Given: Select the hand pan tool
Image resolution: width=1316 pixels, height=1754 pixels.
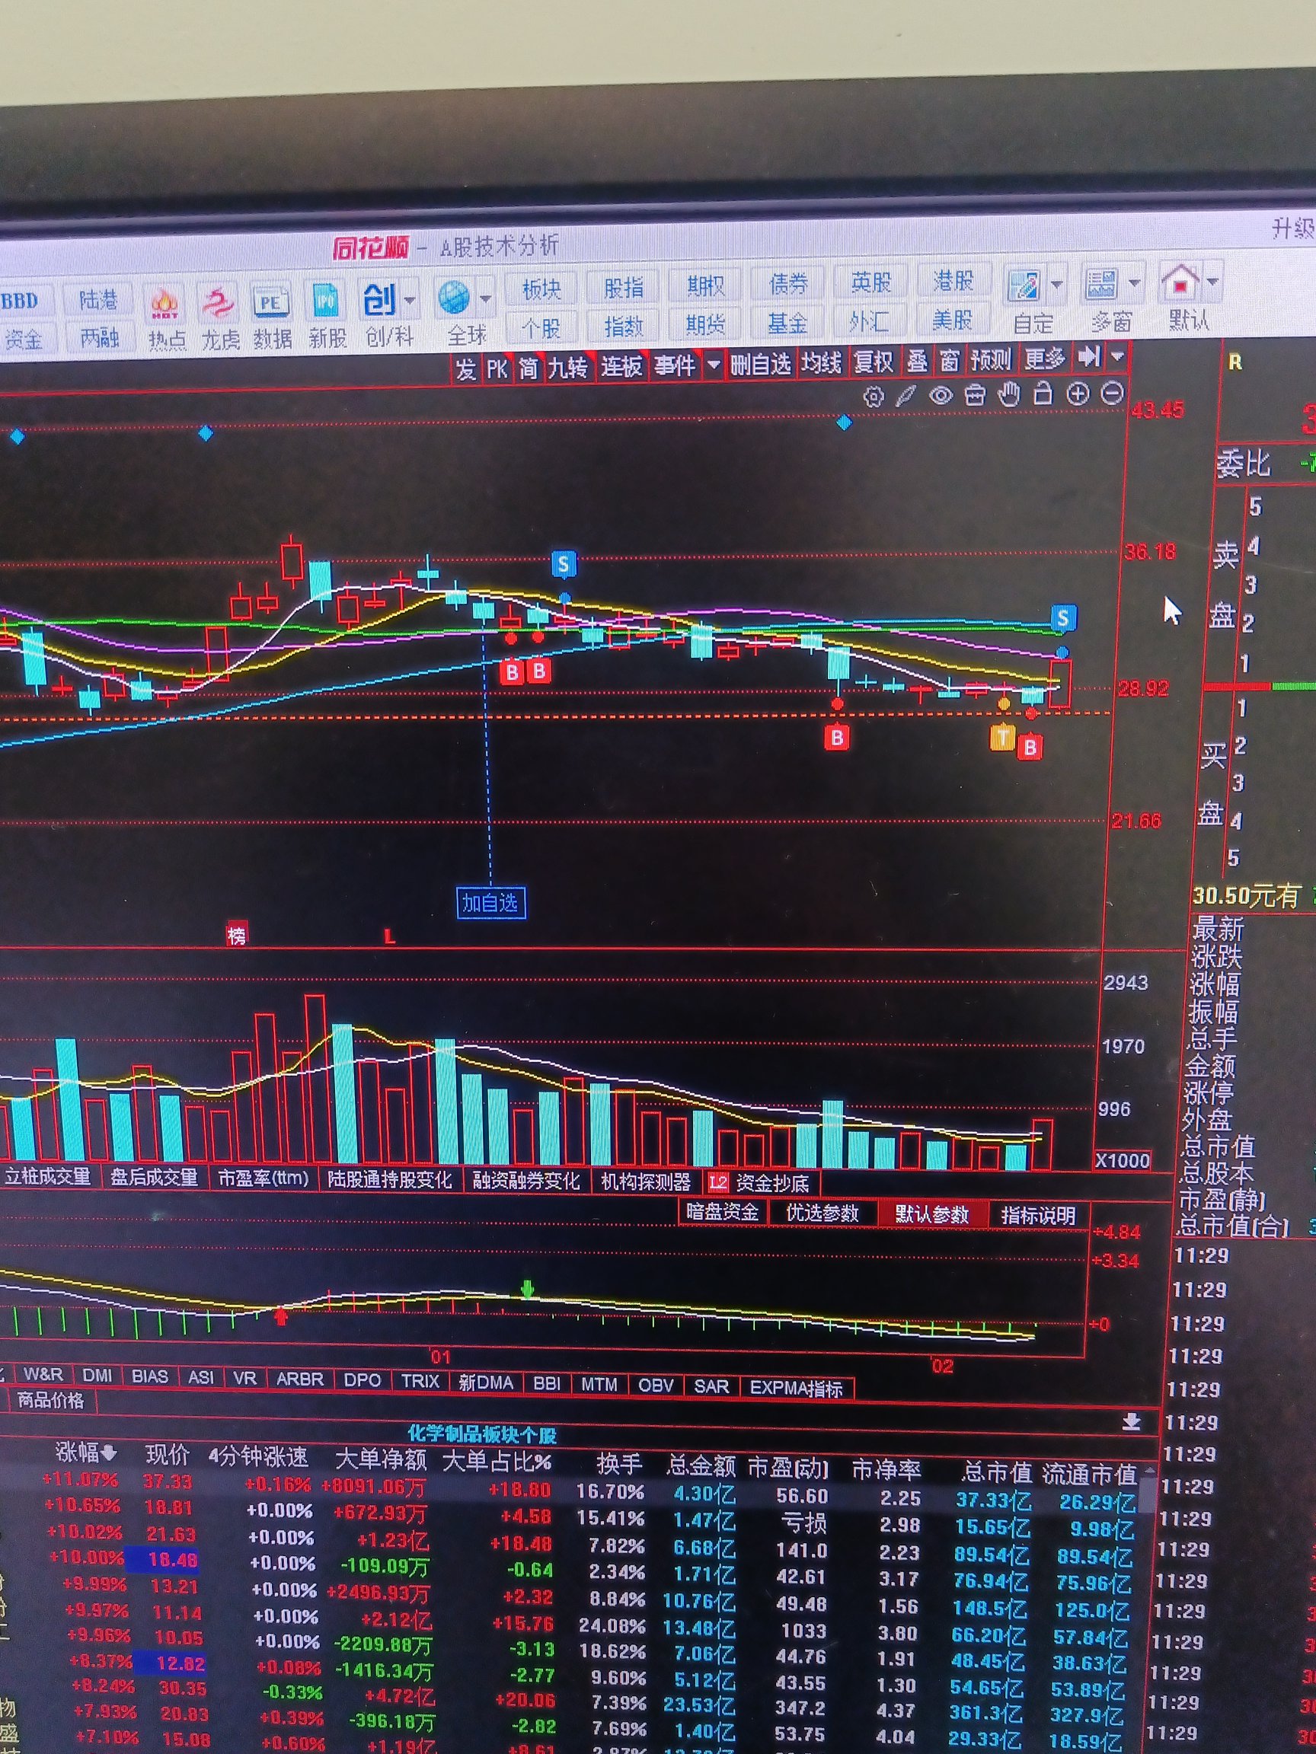Looking at the screenshot, I should pos(1009,394).
